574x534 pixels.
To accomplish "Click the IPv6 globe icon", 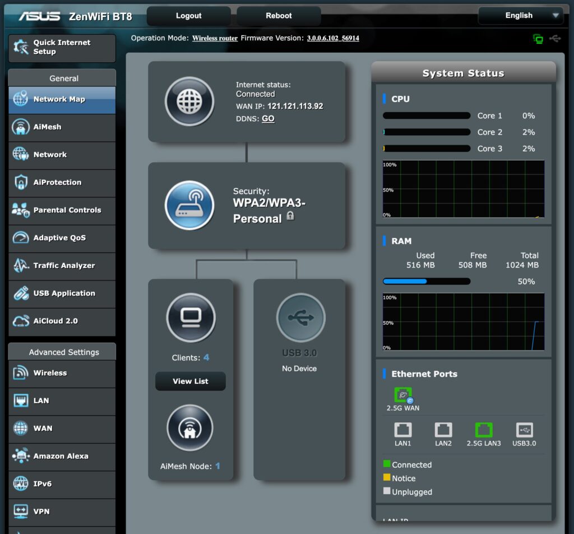I will [21, 484].
